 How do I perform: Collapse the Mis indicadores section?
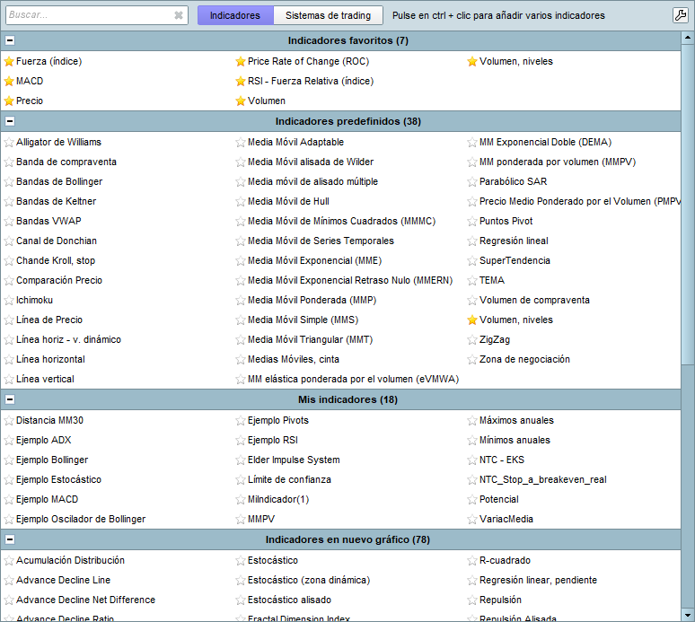click(x=10, y=399)
